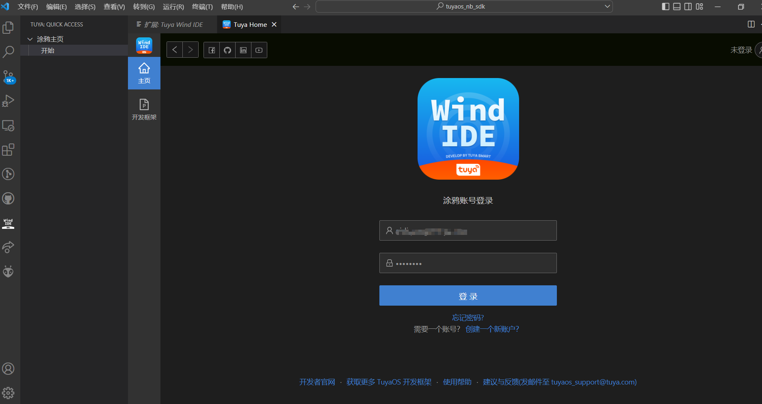Open the GitHub link icon in toolbar
762x404 pixels.
pyautogui.click(x=227, y=50)
